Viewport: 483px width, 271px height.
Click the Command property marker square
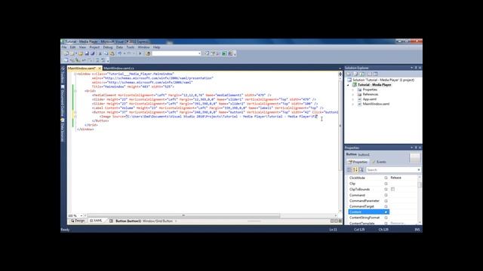386,195
